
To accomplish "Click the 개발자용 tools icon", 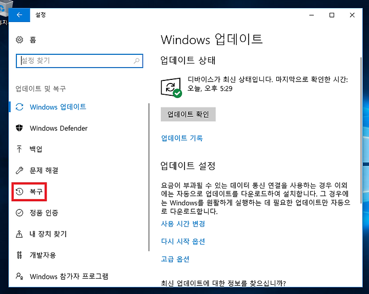I will pyautogui.click(x=19, y=255).
